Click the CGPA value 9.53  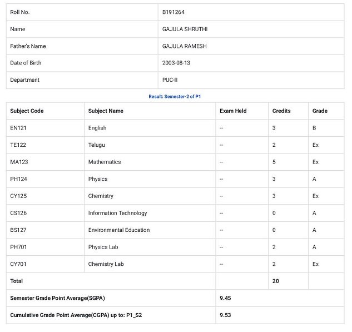click(x=225, y=315)
